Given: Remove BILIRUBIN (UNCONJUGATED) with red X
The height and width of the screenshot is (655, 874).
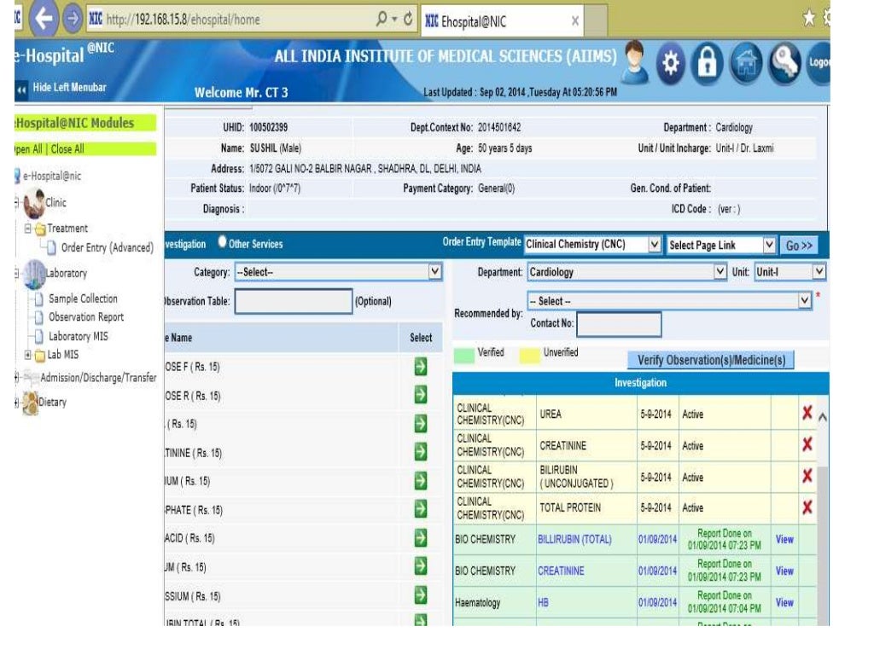Looking at the screenshot, I should tap(807, 476).
